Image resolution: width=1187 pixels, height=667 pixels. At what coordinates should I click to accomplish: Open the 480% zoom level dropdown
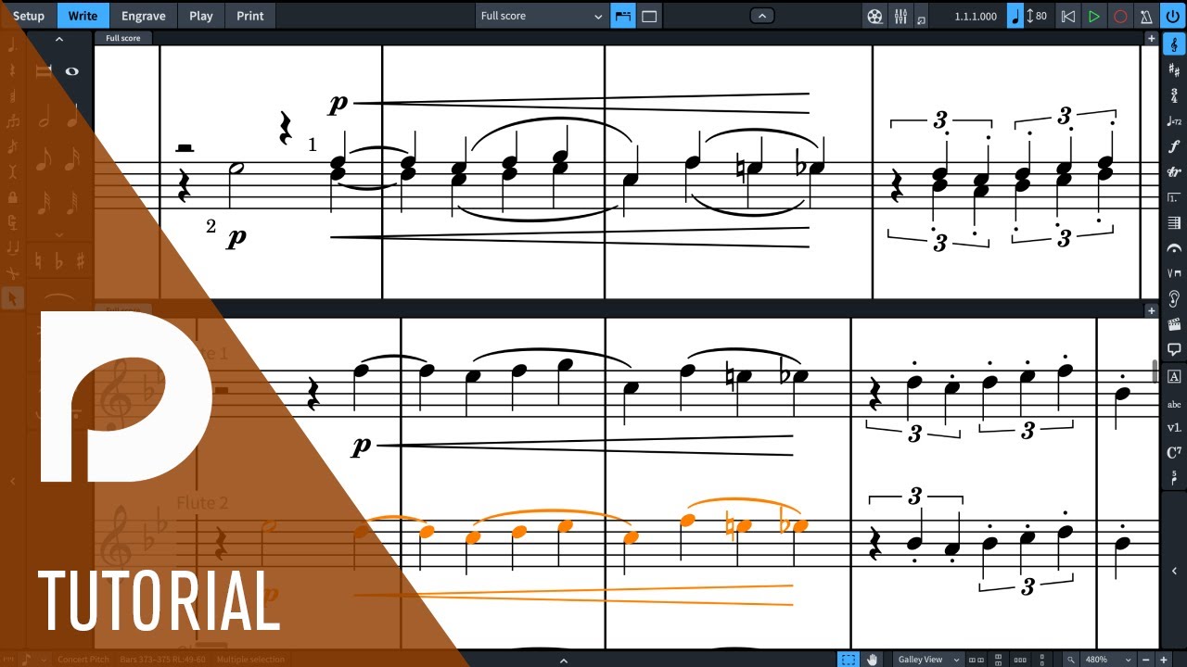tap(1109, 660)
